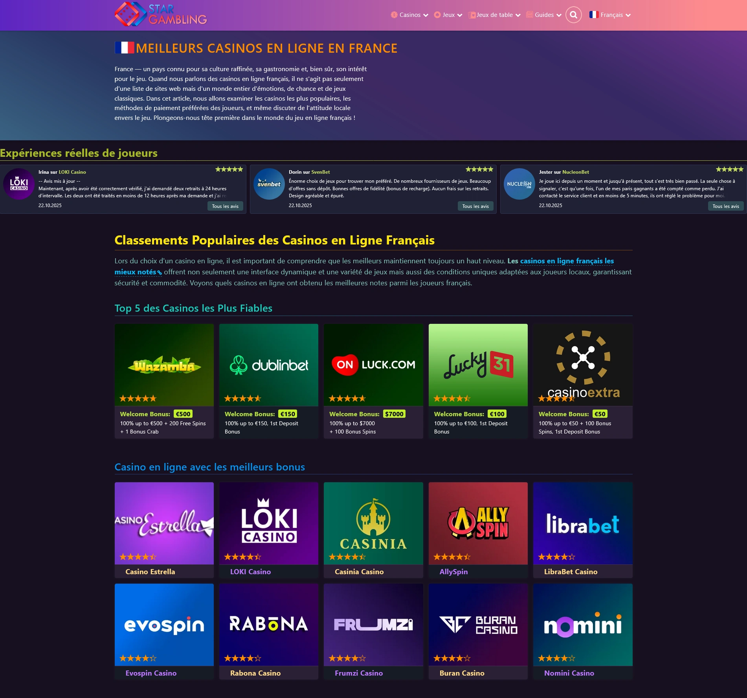The image size is (747, 698).
Task: Click the Jeux de table cards icon
Action: (x=472, y=15)
